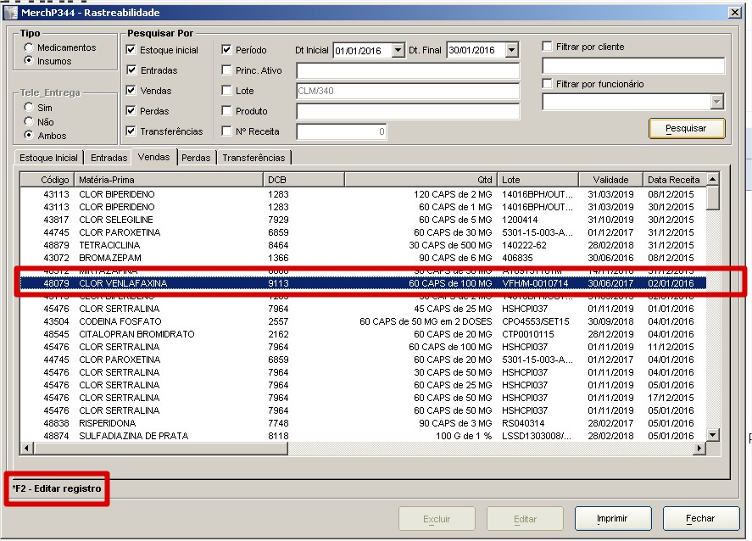
Task: Click the horizontal scroll left arrow
Action: click(x=27, y=448)
